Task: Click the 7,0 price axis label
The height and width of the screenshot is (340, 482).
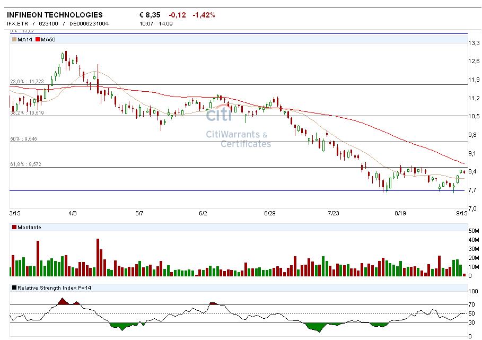Action: [472, 208]
